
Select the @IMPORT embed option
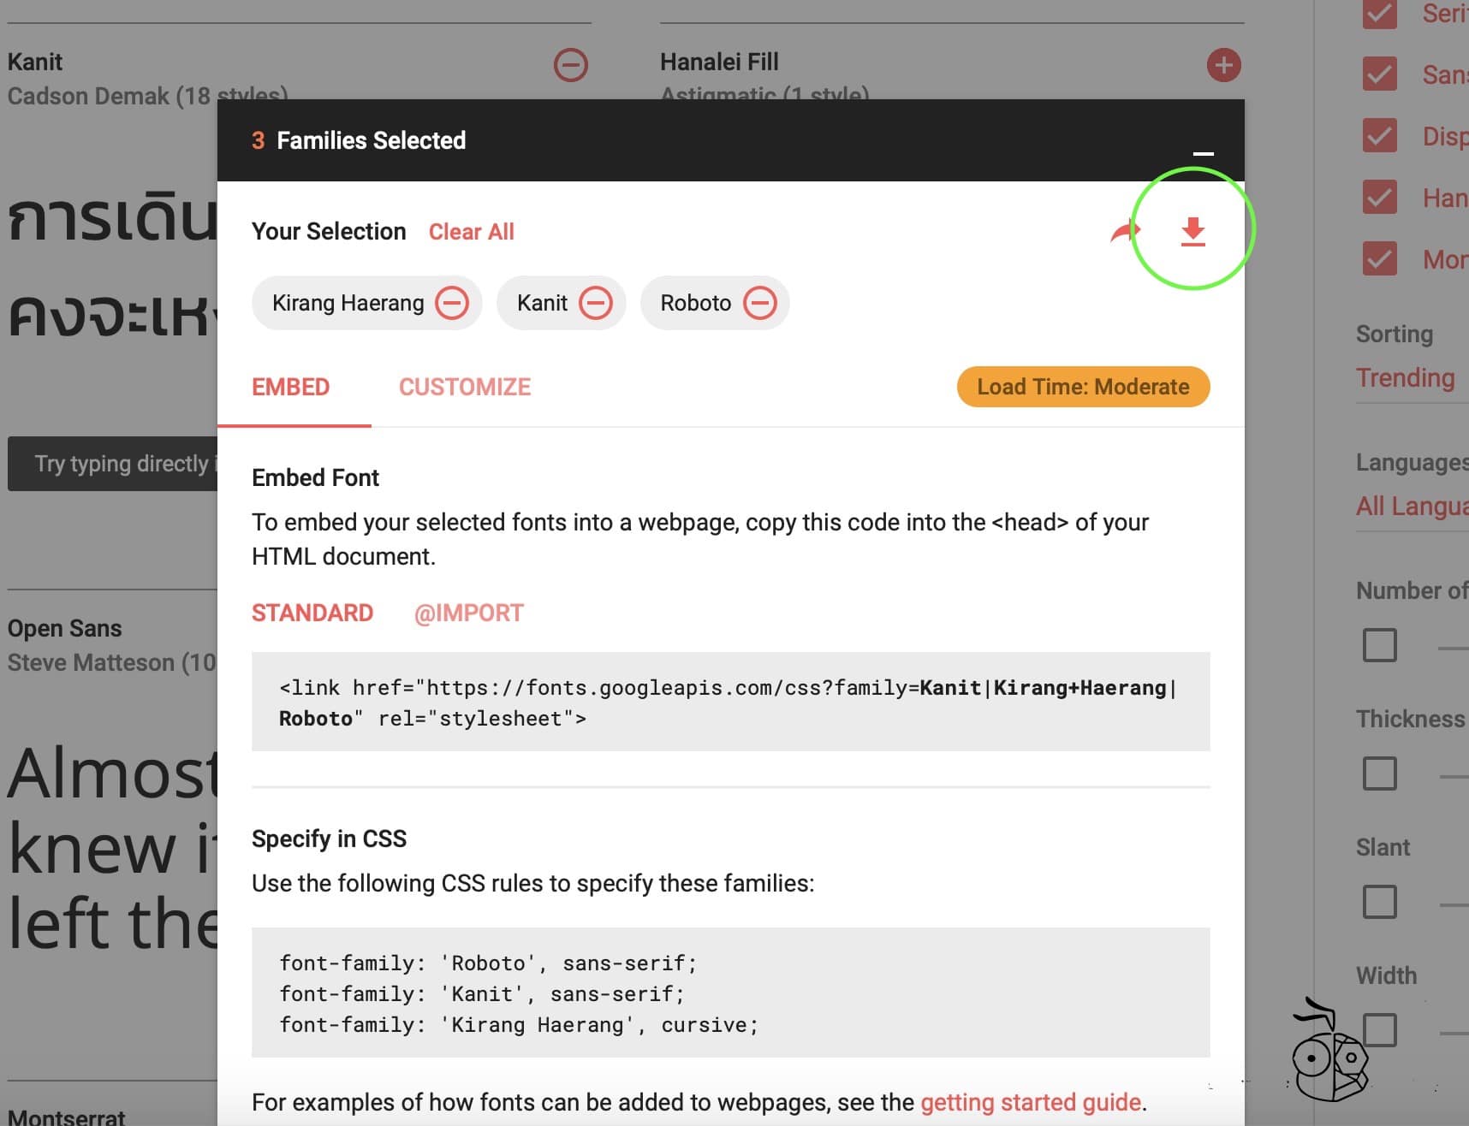pos(468,613)
